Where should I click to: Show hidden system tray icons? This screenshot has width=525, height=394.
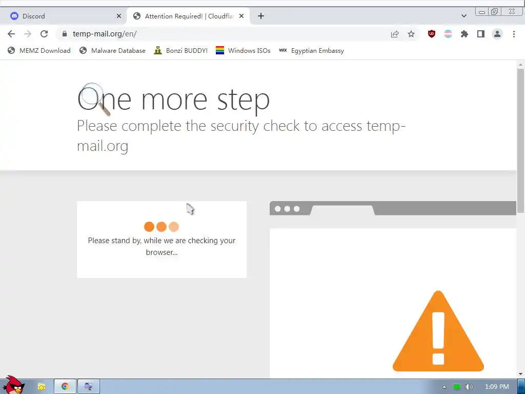coord(444,387)
